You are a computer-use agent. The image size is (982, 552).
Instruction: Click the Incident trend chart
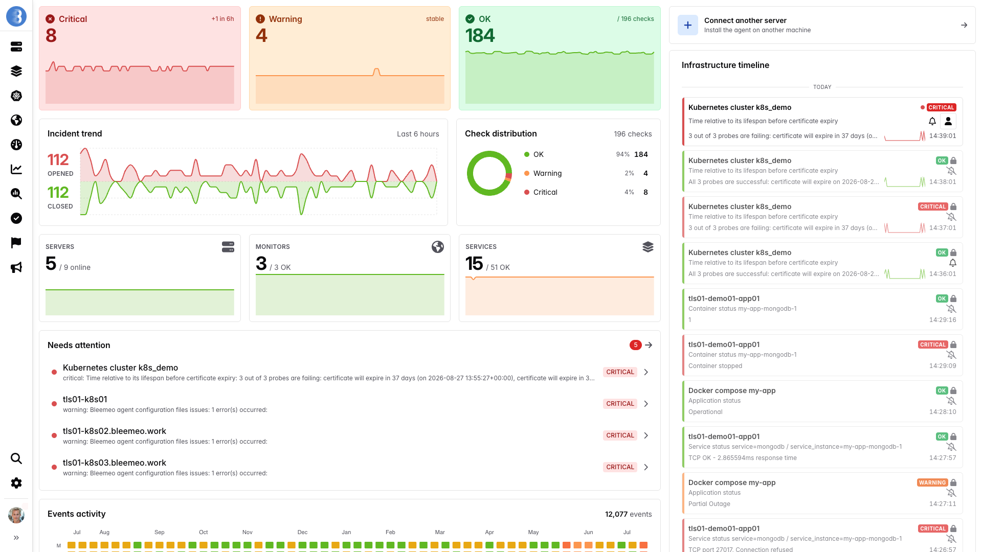tap(259, 181)
